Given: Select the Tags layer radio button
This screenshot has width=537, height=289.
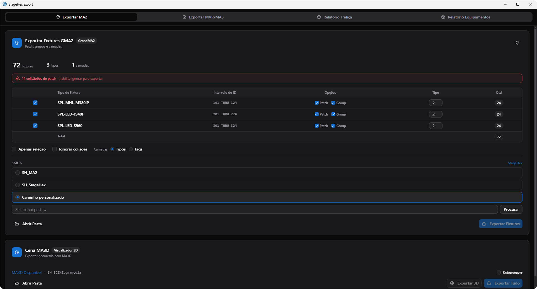Looking at the screenshot, I should [131, 149].
